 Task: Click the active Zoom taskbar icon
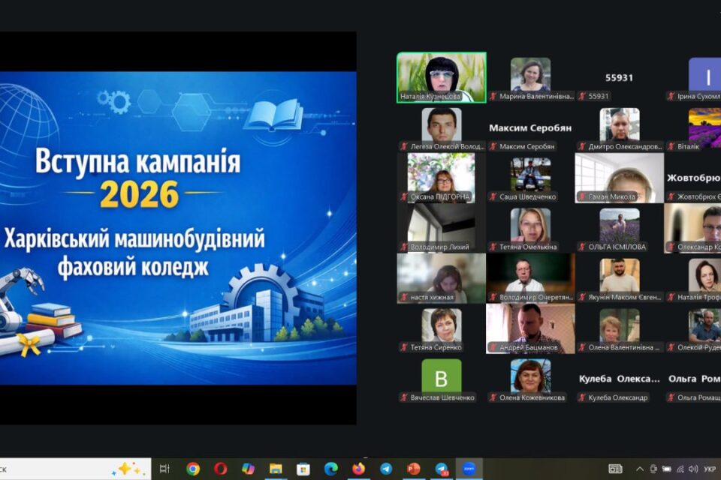(469, 469)
